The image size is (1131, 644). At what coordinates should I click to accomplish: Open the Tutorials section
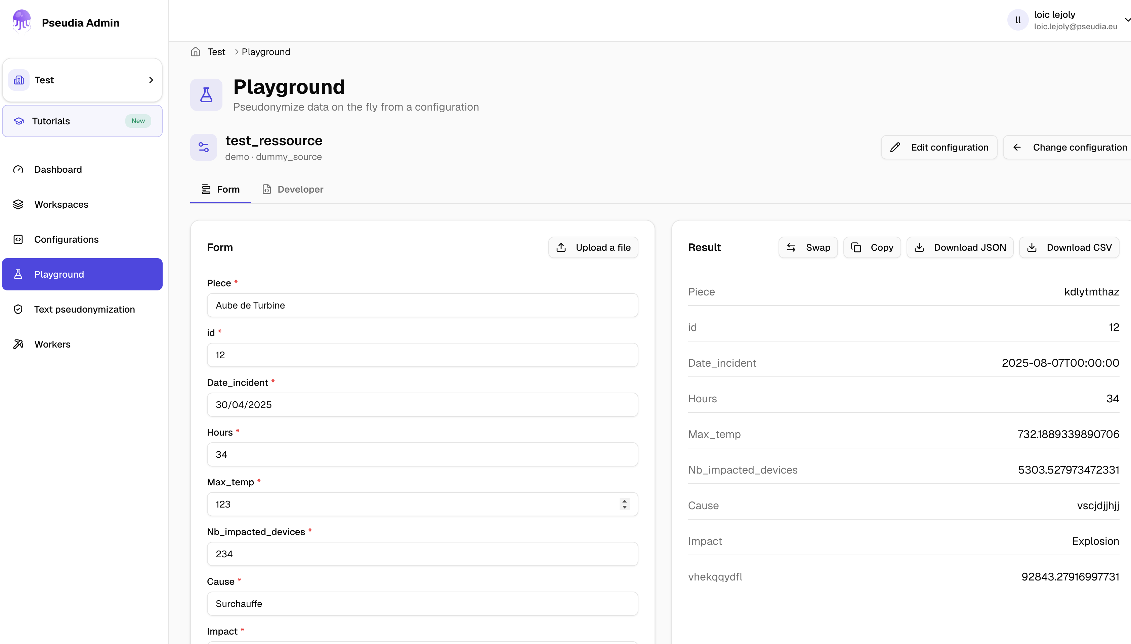point(82,121)
